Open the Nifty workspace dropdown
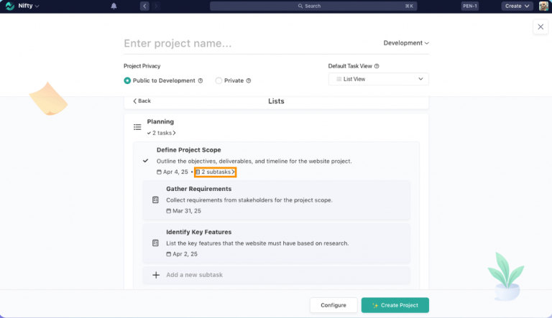 click(x=29, y=6)
